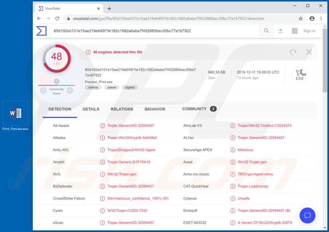Click Trojan/Win32.Trickbot.C3524574 result

coord(264,126)
